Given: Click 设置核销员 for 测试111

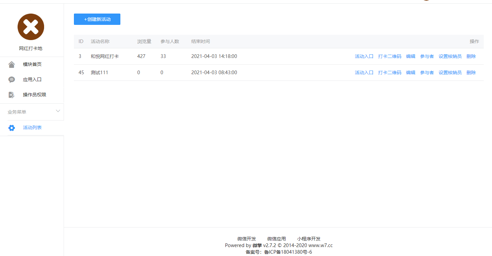Looking at the screenshot, I should [x=450, y=73].
